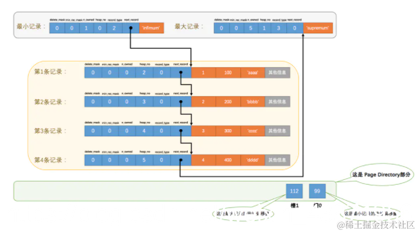Click the 其他信息 cell in 第4条记录 row
The width and height of the screenshot is (418, 233).
click(x=277, y=160)
